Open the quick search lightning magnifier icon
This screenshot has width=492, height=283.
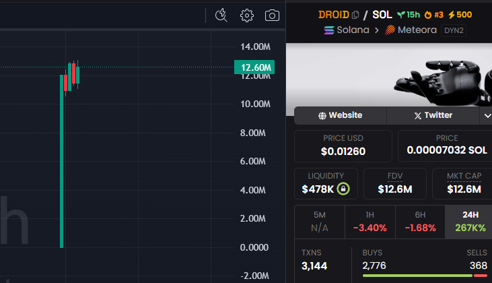click(221, 15)
